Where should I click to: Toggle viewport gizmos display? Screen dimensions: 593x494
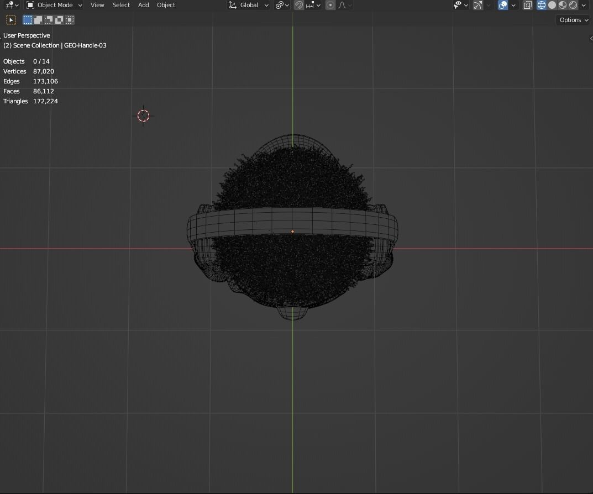point(478,5)
